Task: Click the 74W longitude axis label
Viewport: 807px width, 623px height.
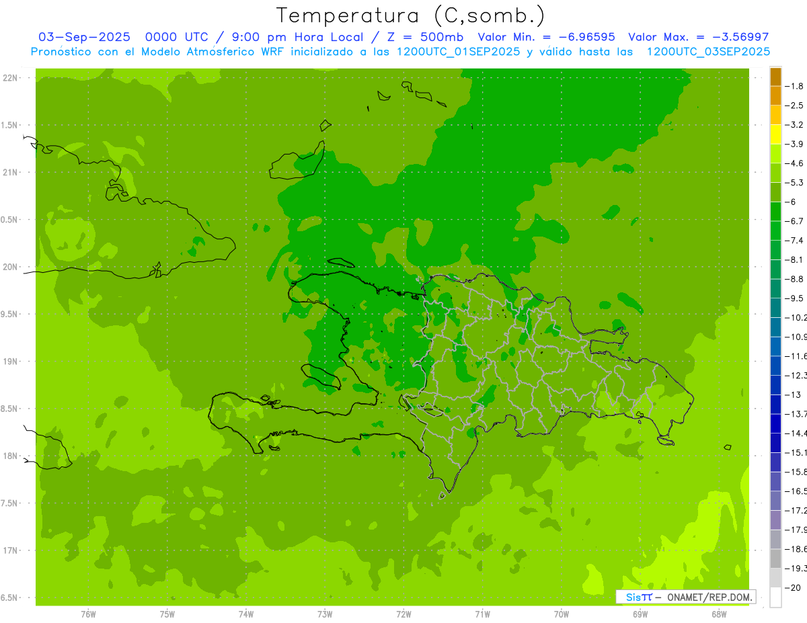Action: pos(246,614)
